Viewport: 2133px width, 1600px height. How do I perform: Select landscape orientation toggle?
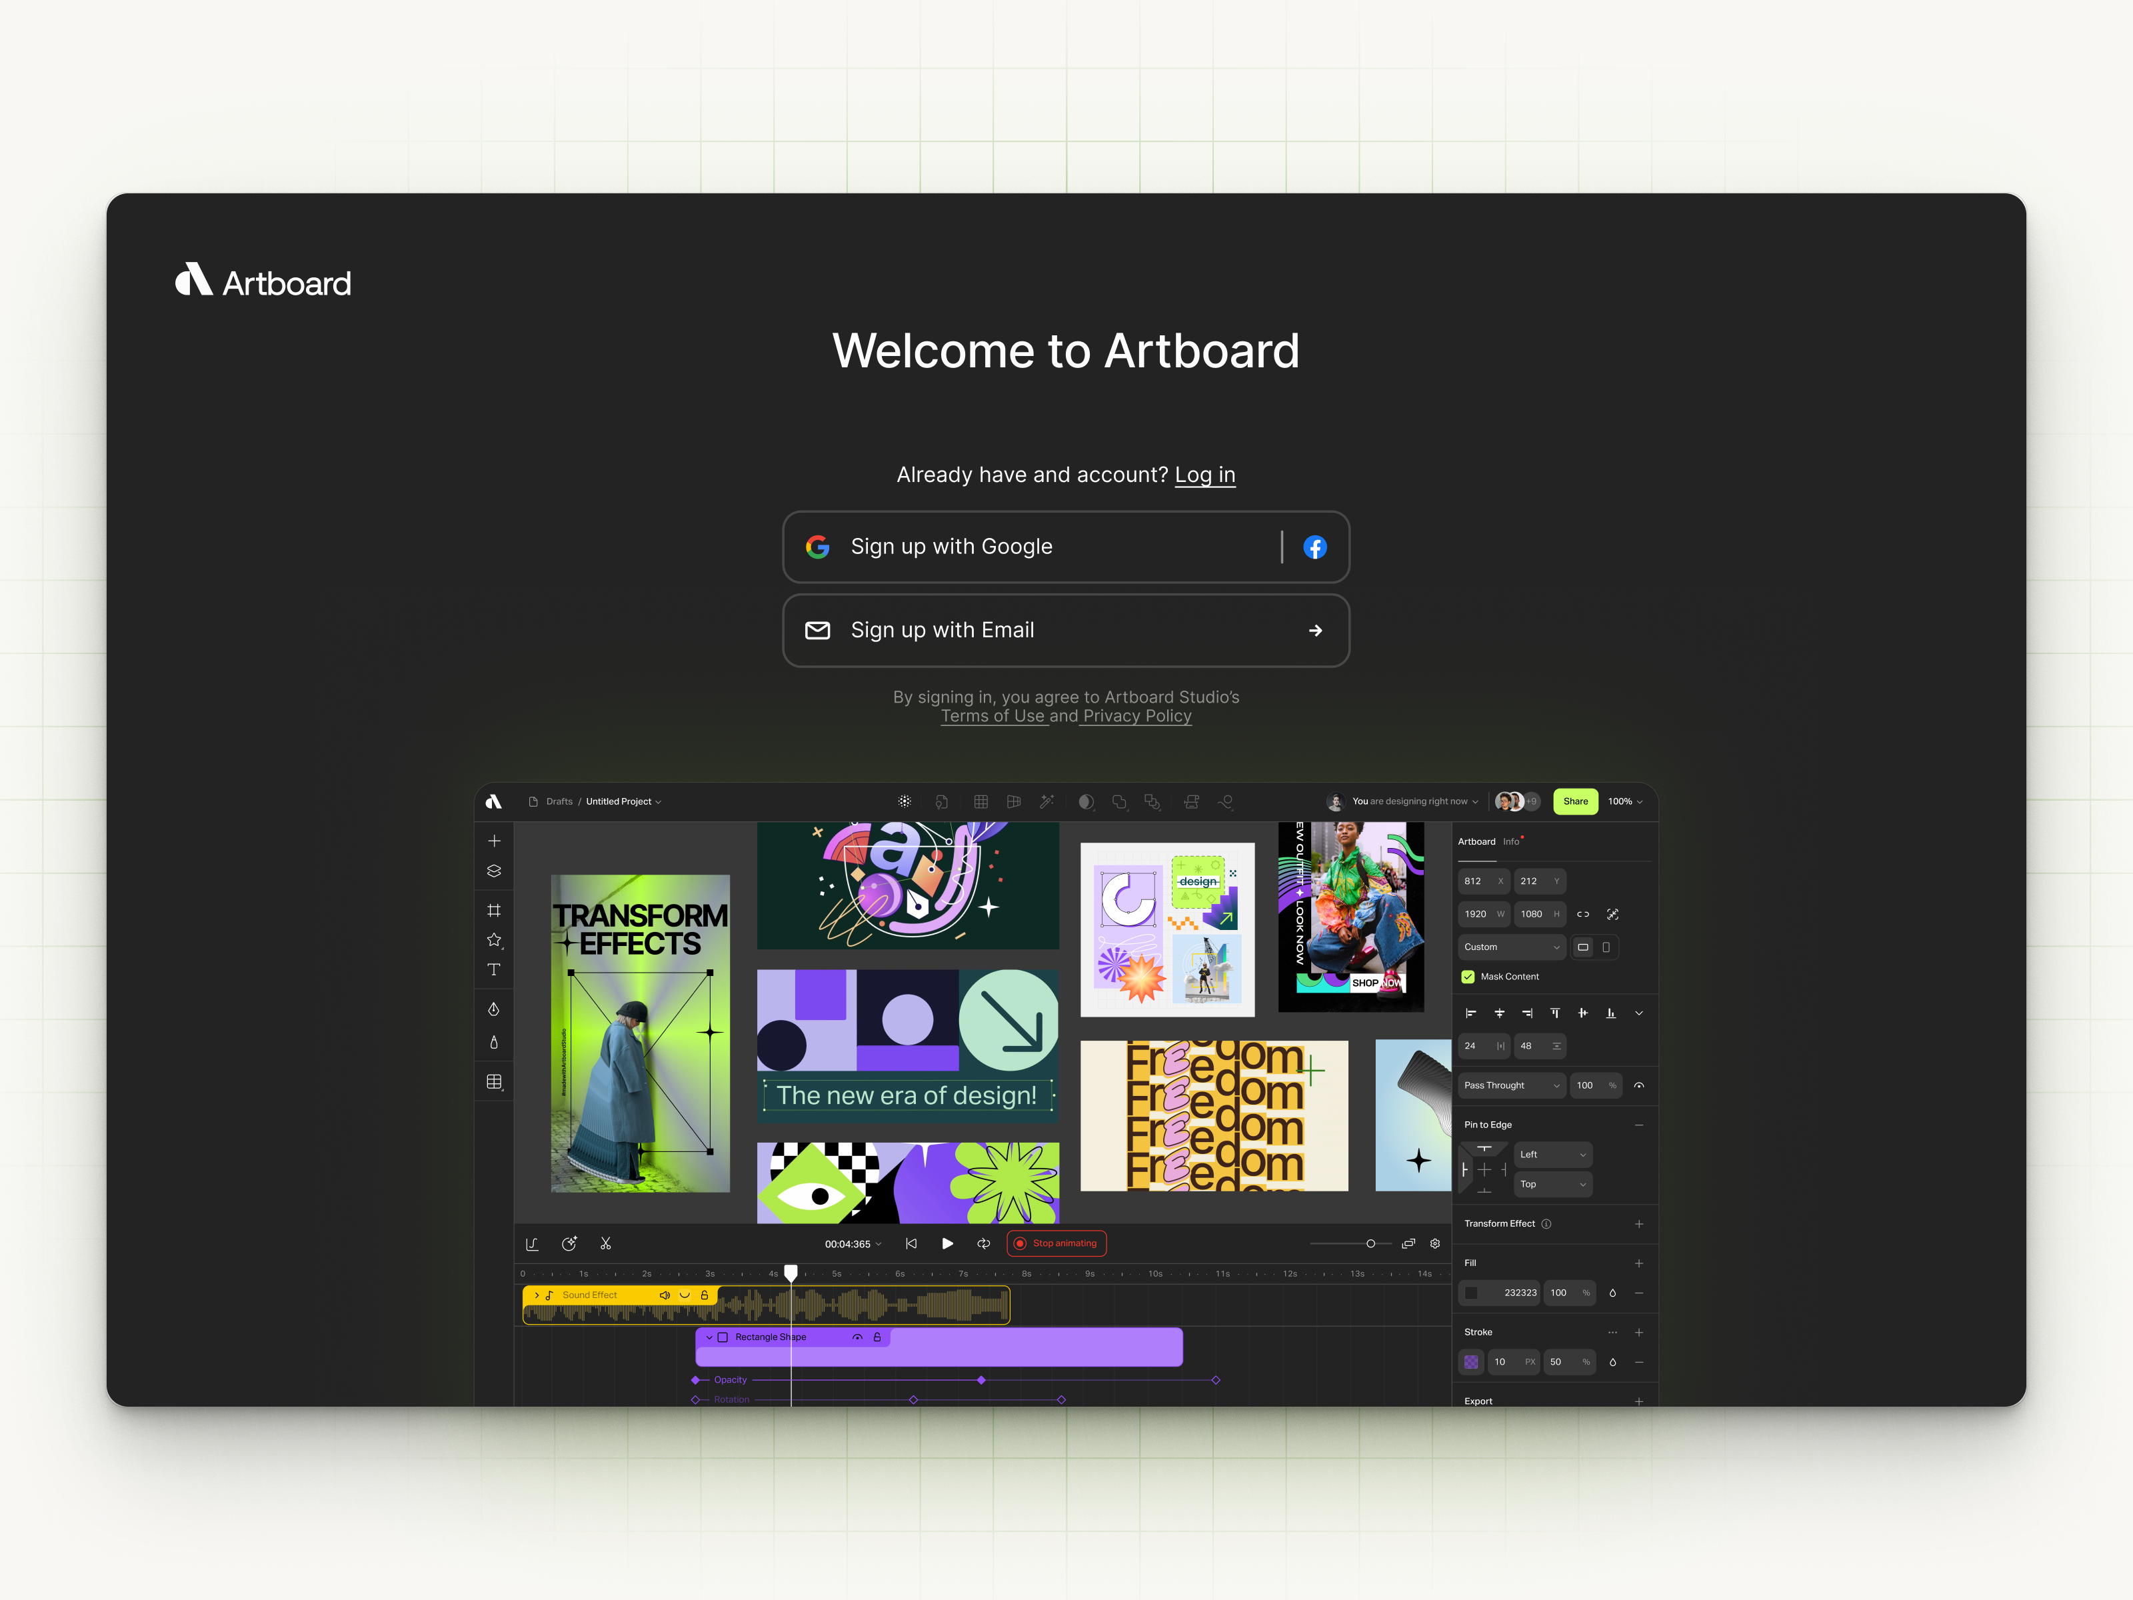(1582, 947)
